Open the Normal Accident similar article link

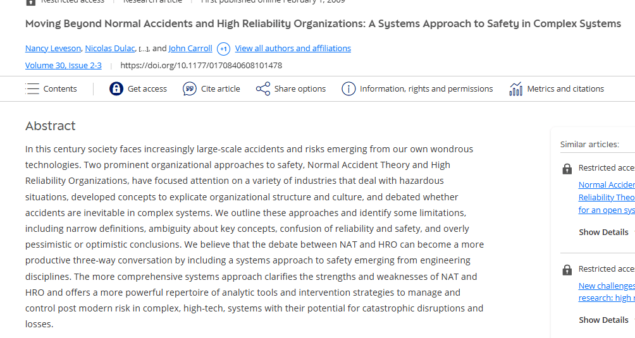click(607, 184)
